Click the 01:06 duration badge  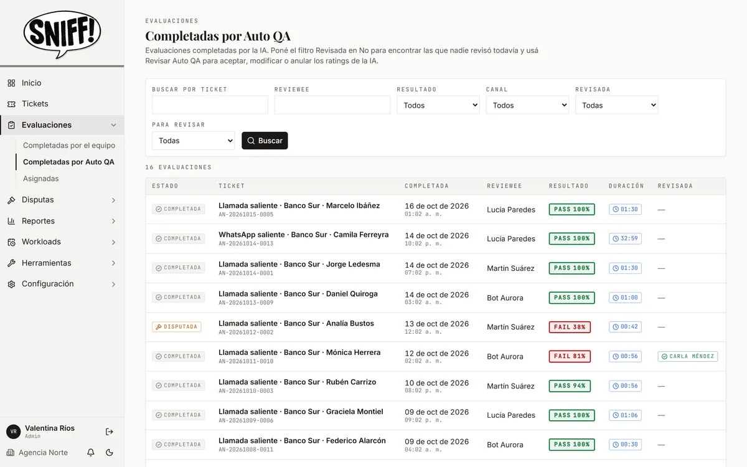click(625, 415)
